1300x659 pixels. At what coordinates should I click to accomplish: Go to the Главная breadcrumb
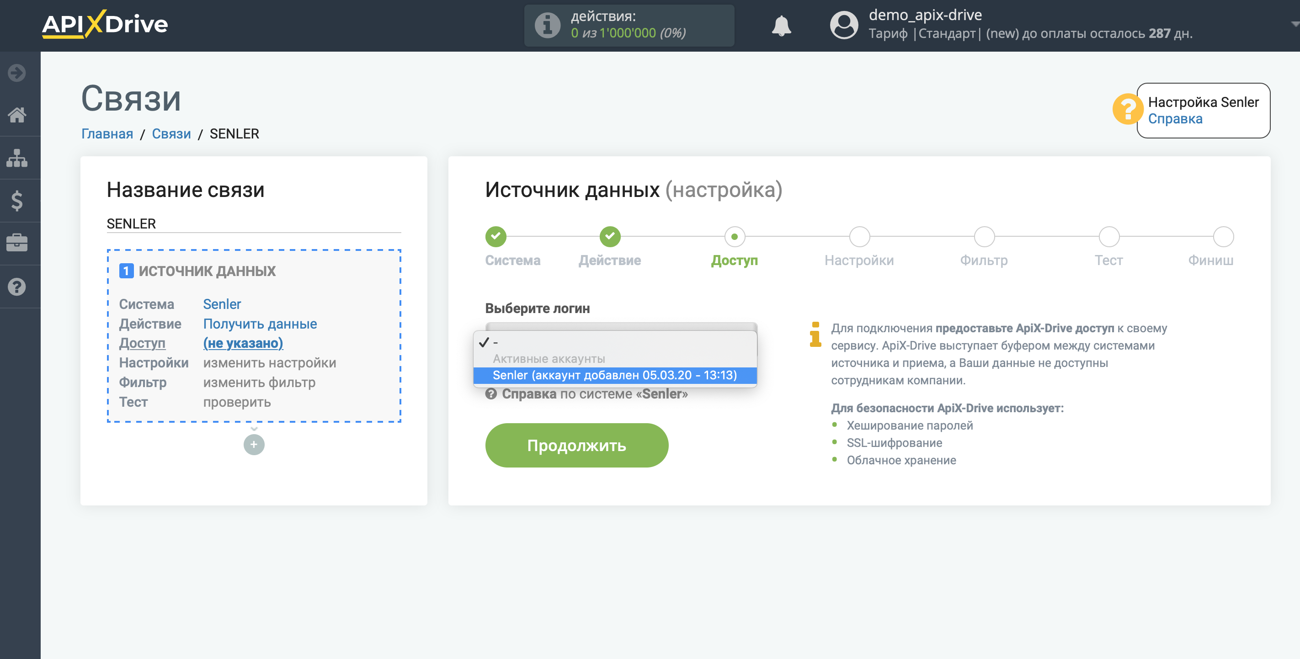click(x=107, y=134)
